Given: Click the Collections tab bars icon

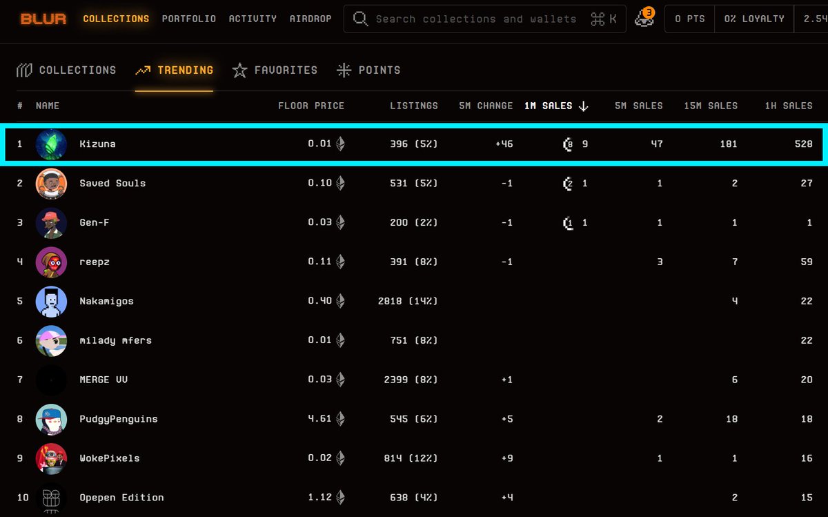Looking at the screenshot, I should click(24, 70).
